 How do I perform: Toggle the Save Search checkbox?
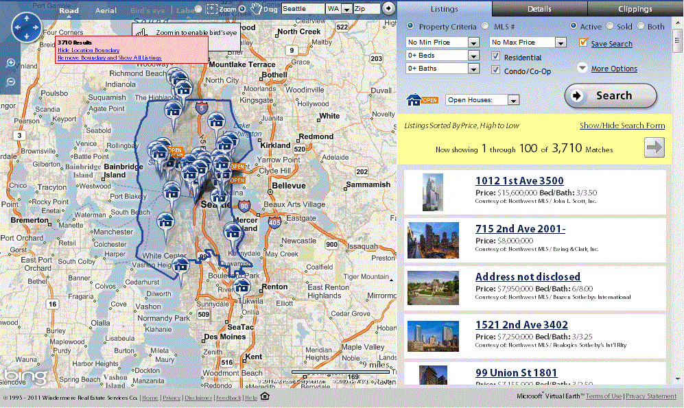[x=583, y=43]
